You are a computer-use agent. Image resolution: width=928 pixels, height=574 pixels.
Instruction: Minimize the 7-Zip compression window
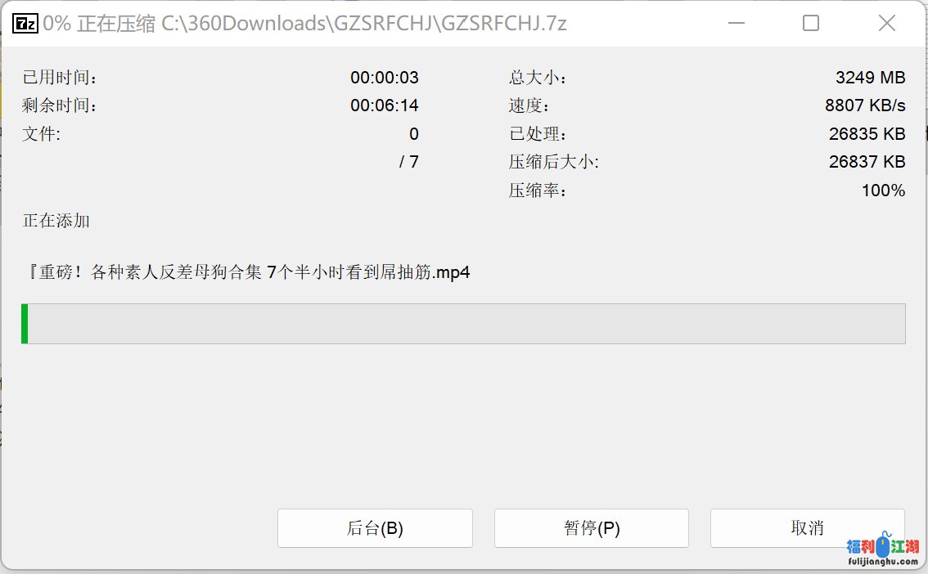point(737,23)
